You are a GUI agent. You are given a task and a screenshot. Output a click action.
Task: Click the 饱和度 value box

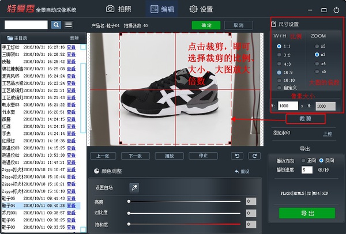(x=251, y=225)
